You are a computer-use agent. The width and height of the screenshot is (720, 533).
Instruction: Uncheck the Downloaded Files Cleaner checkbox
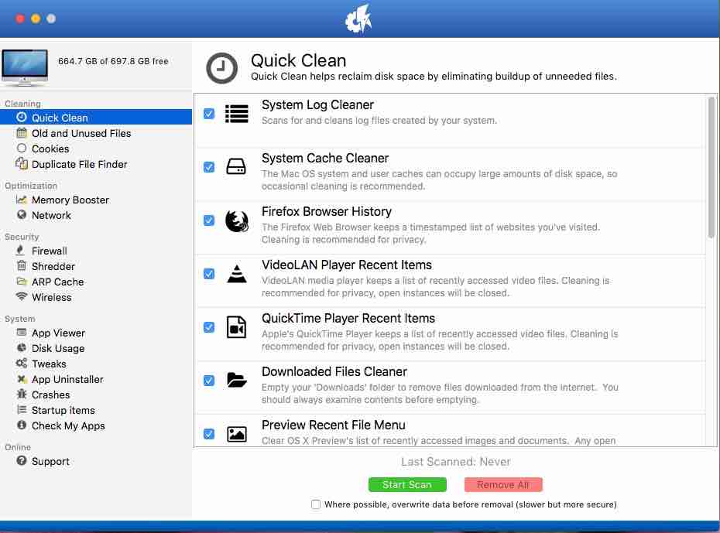(209, 381)
